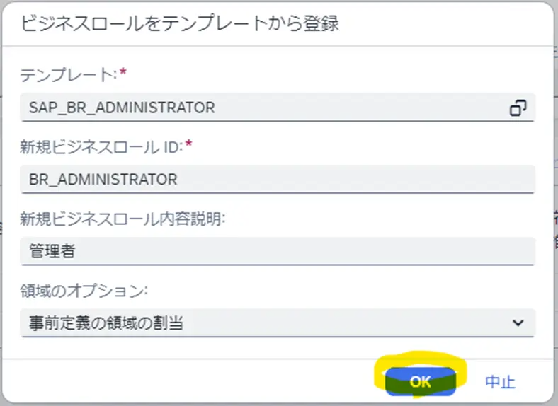
Task: Click the 新規ビジネスロール ID label
Action: tap(101, 147)
